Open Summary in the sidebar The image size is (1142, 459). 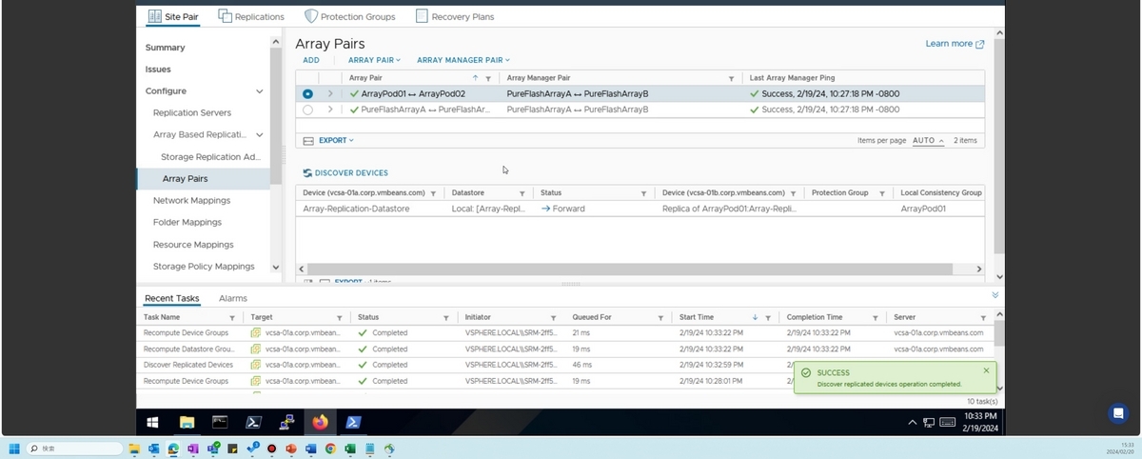(166, 48)
